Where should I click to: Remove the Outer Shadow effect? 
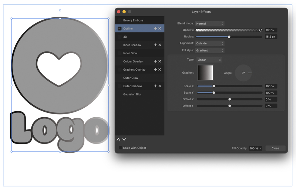(x=160, y=86)
